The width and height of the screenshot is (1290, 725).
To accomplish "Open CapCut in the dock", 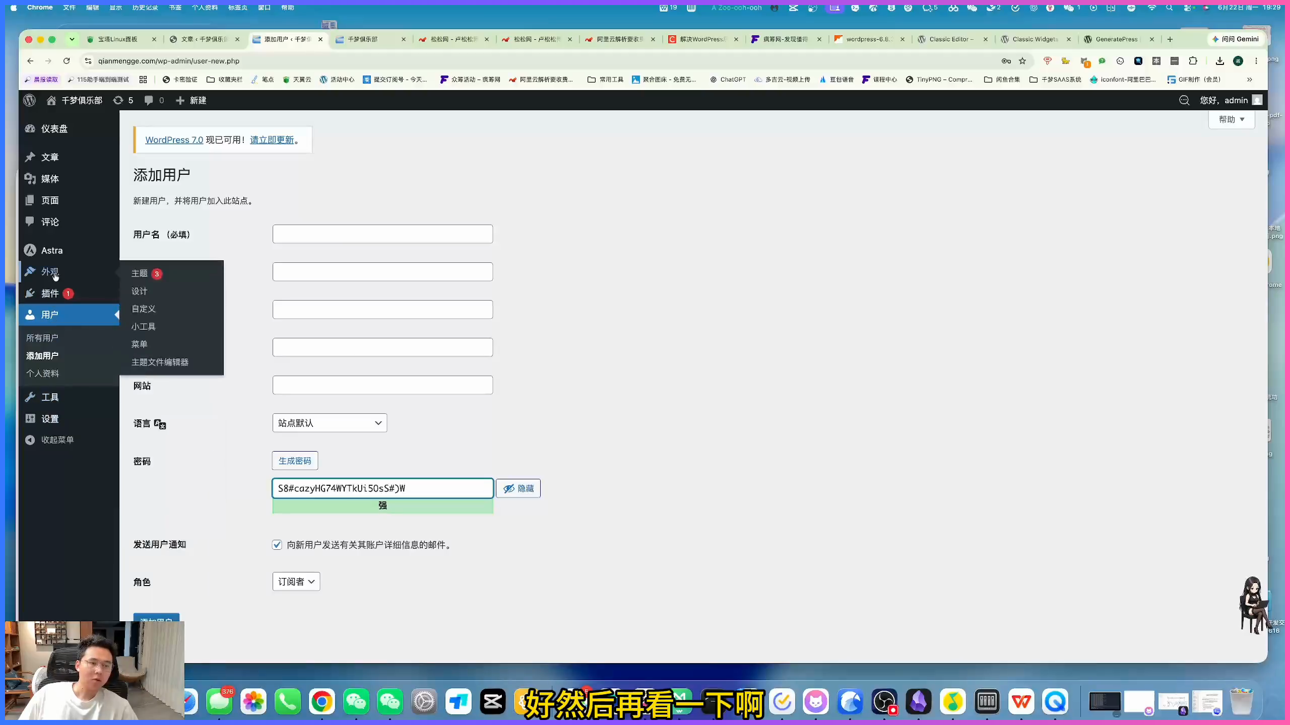I will click(x=493, y=701).
